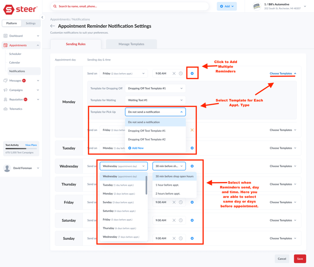Open the Sending Rules tab

pos(75,44)
